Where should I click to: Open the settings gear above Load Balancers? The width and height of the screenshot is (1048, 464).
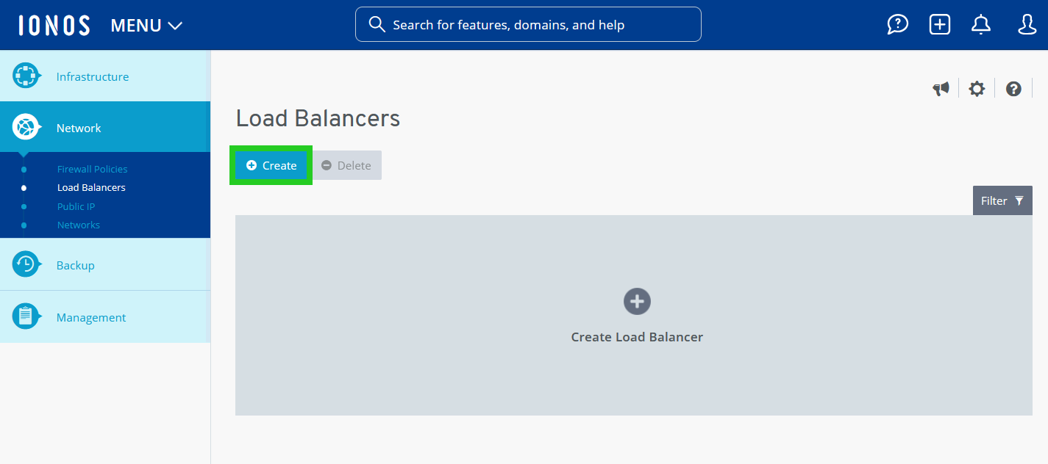tap(977, 88)
